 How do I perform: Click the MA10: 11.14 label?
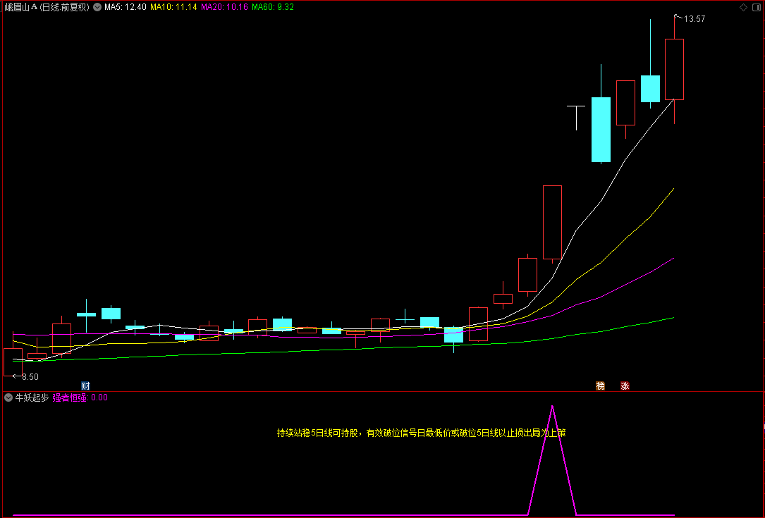tap(173, 7)
